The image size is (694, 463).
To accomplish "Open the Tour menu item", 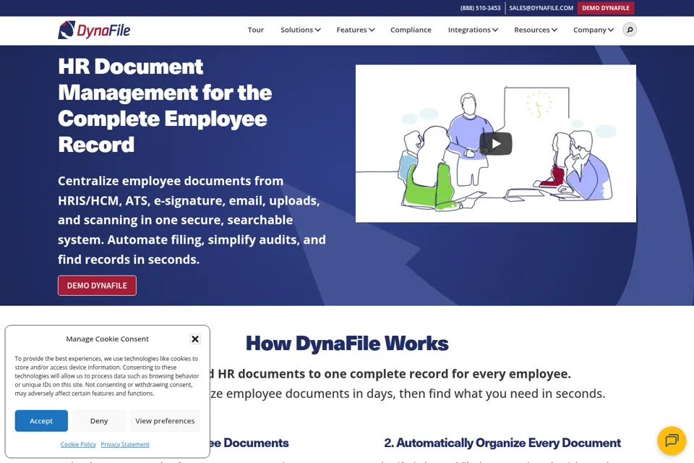I will pos(255,30).
